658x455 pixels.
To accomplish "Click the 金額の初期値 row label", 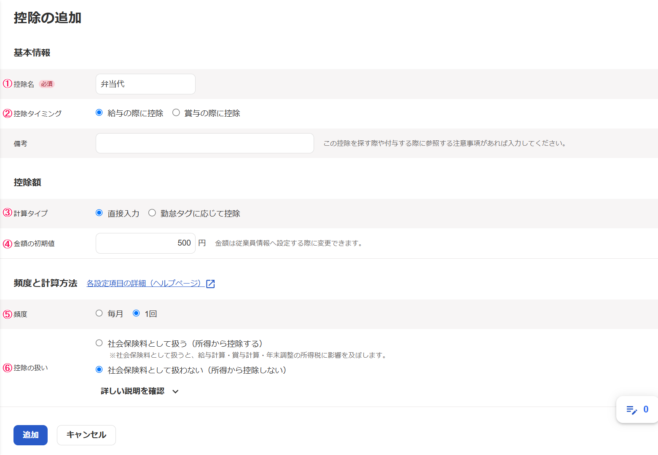I will pos(34,244).
